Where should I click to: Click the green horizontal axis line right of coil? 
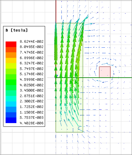121,78
